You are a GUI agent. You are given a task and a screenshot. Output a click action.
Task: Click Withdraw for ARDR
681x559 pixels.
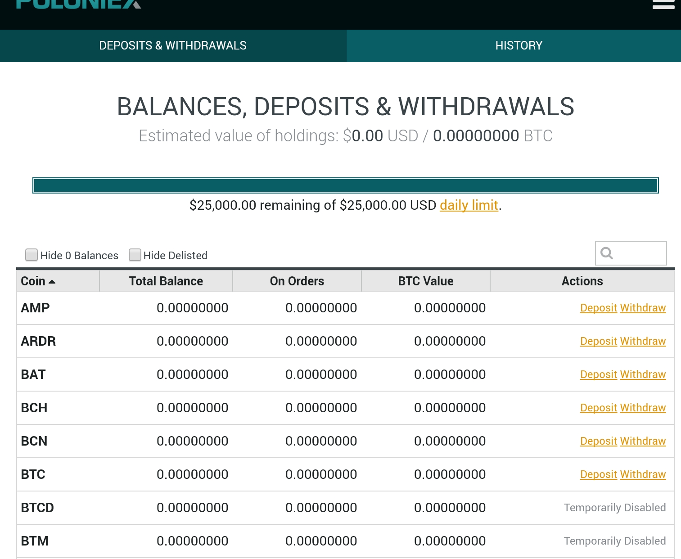click(x=643, y=341)
